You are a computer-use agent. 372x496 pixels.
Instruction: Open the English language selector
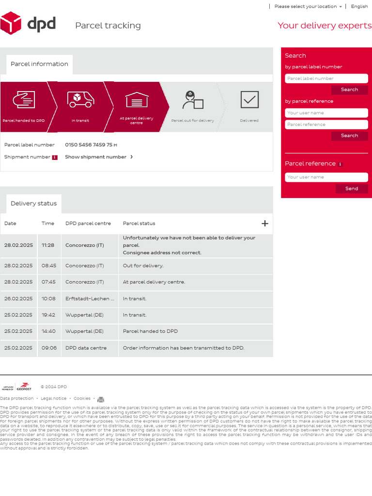click(x=359, y=6)
